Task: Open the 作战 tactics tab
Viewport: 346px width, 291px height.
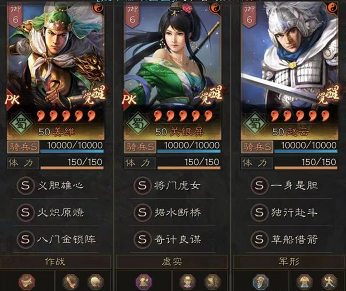Action: 55,262
